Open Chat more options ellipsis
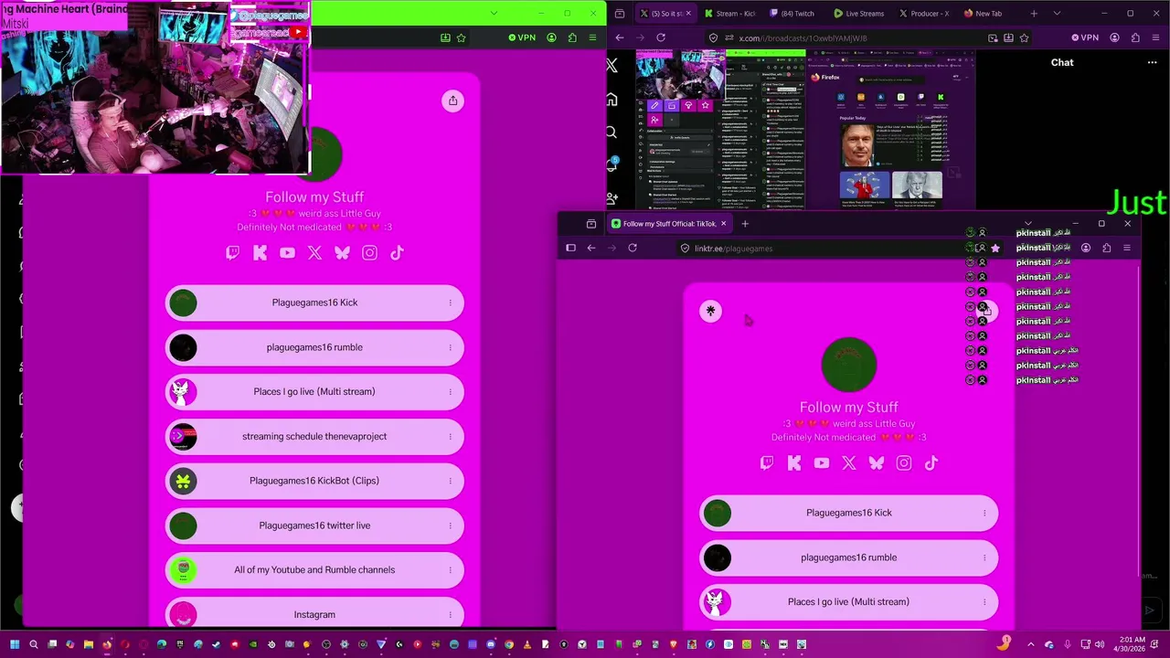The height and width of the screenshot is (658, 1170). pyautogui.click(x=1152, y=62)
